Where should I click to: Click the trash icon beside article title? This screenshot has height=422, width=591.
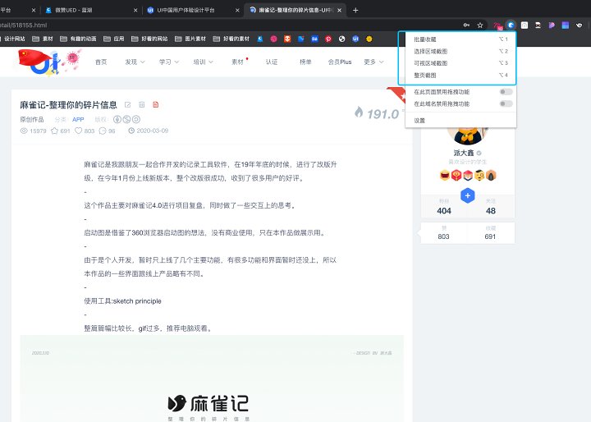point(142,104)
